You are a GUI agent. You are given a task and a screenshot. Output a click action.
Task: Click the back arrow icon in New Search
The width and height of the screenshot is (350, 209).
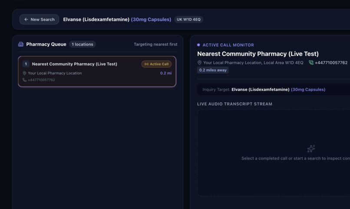[x=26, y=19]
